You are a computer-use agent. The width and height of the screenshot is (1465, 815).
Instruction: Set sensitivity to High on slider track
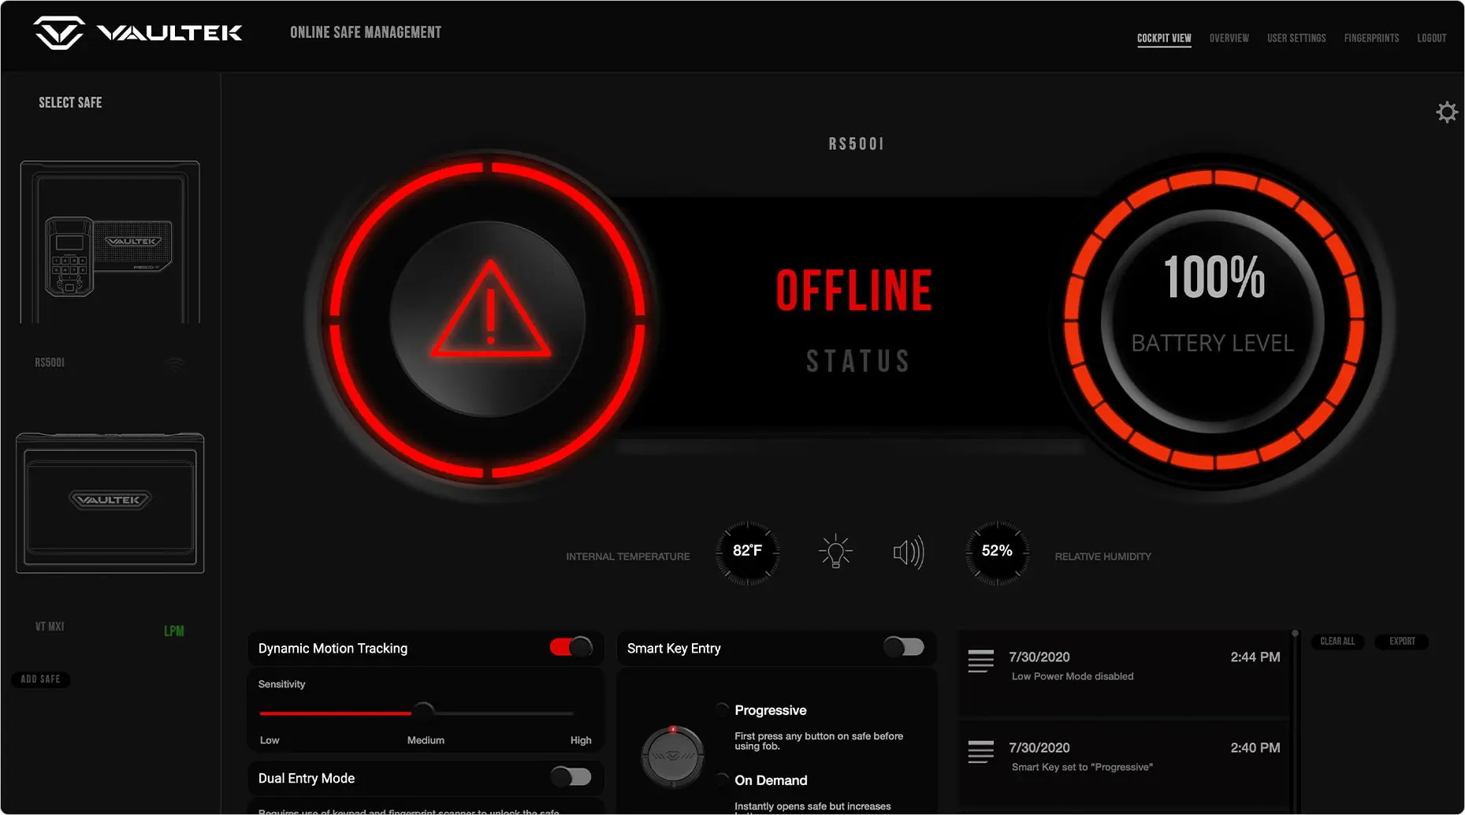(572, 713)
